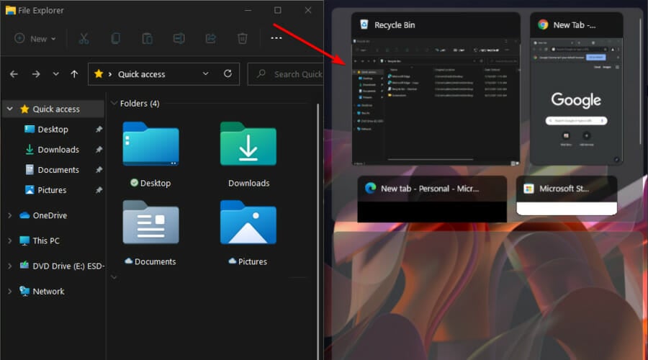Image resolution: width=648 pixels, height=360 pixels.
Task: Click the File Explorer title bar icon
Action: [10, 10]
